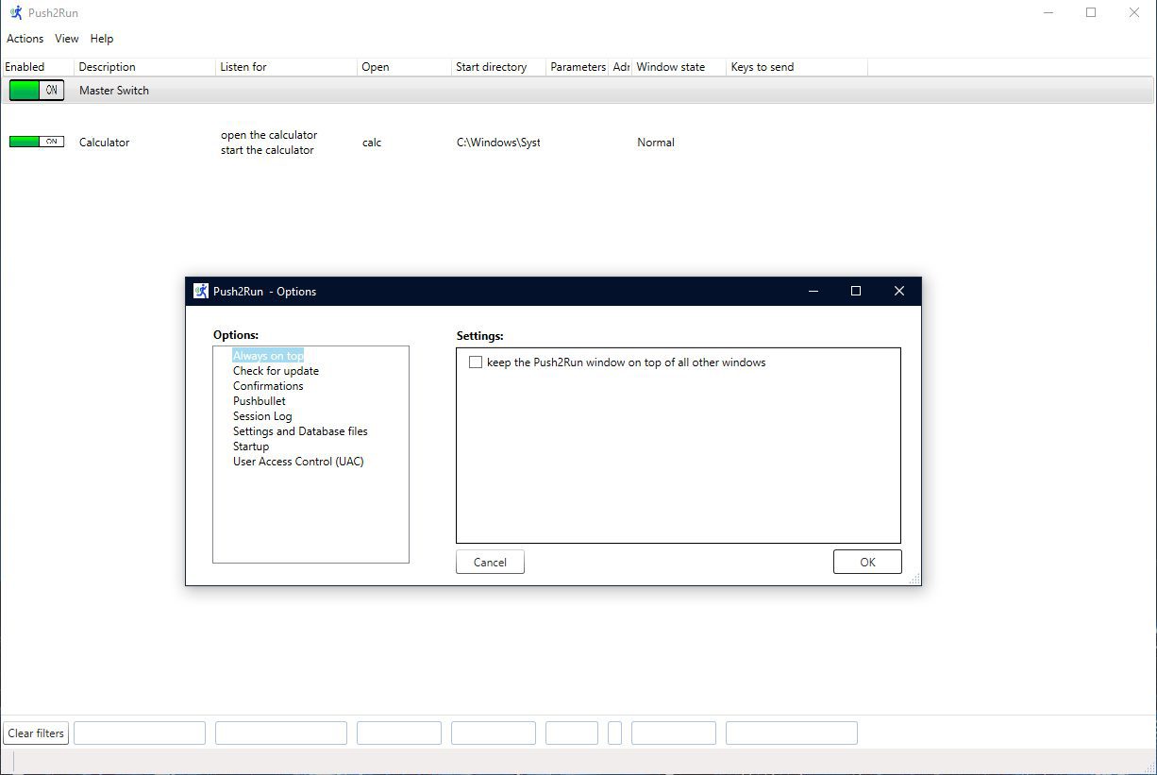
Task: Click the C:\Windows\Syst directory cell
Action: click(x=498, y=143)
